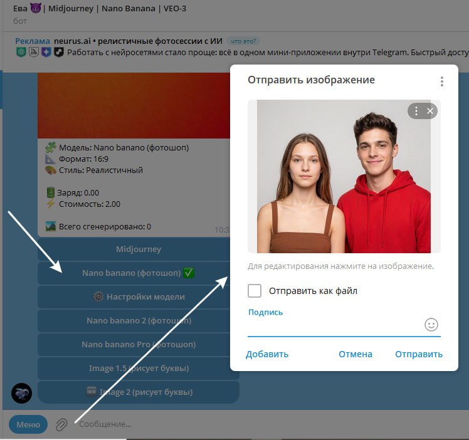Select Nano banano (фотошоп) with green checkmark
The height and width of the screenshot is (440, 469).
click(x=138, y=273)
